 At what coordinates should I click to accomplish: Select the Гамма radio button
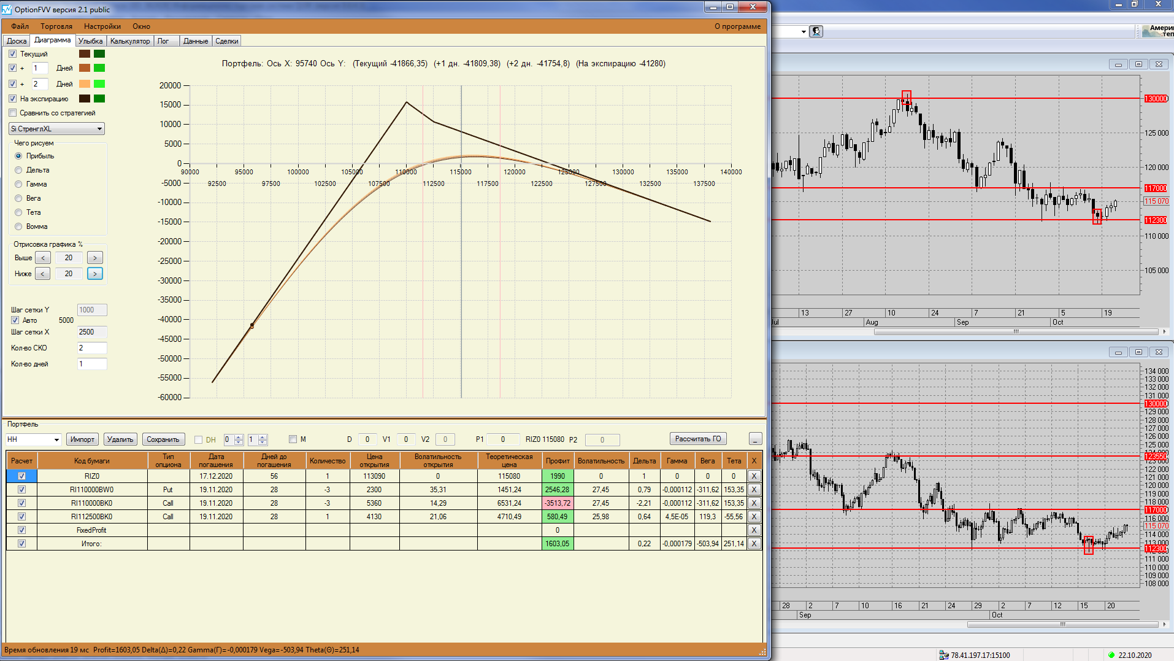pyautogui.click(x=18, y=184)
